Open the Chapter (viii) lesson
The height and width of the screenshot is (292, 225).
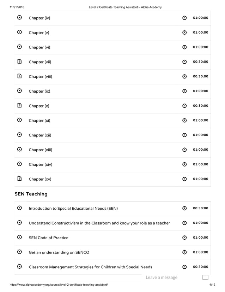coord(41,77)
